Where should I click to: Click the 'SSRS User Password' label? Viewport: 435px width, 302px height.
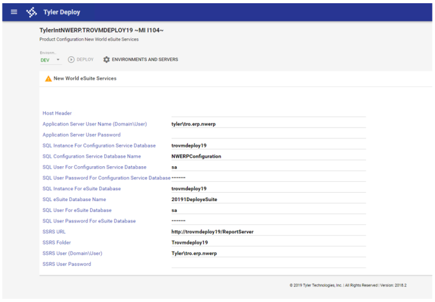click(x=67, y=264)
